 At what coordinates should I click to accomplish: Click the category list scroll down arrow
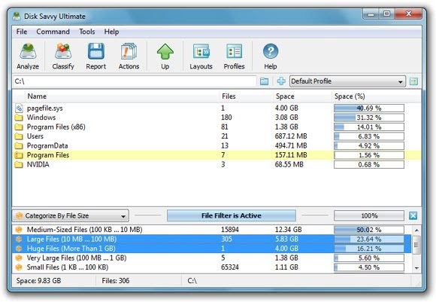(x=416, y=268)
